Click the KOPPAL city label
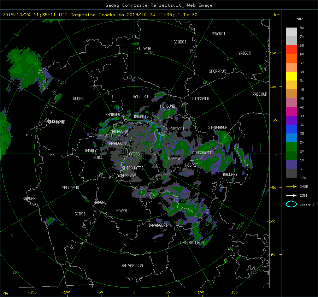The height and width of the screenshot is (297, 318). click(175, 159)
